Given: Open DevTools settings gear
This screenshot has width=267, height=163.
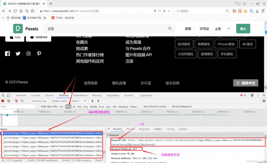Looking at the screenshot, I should 252,95.
